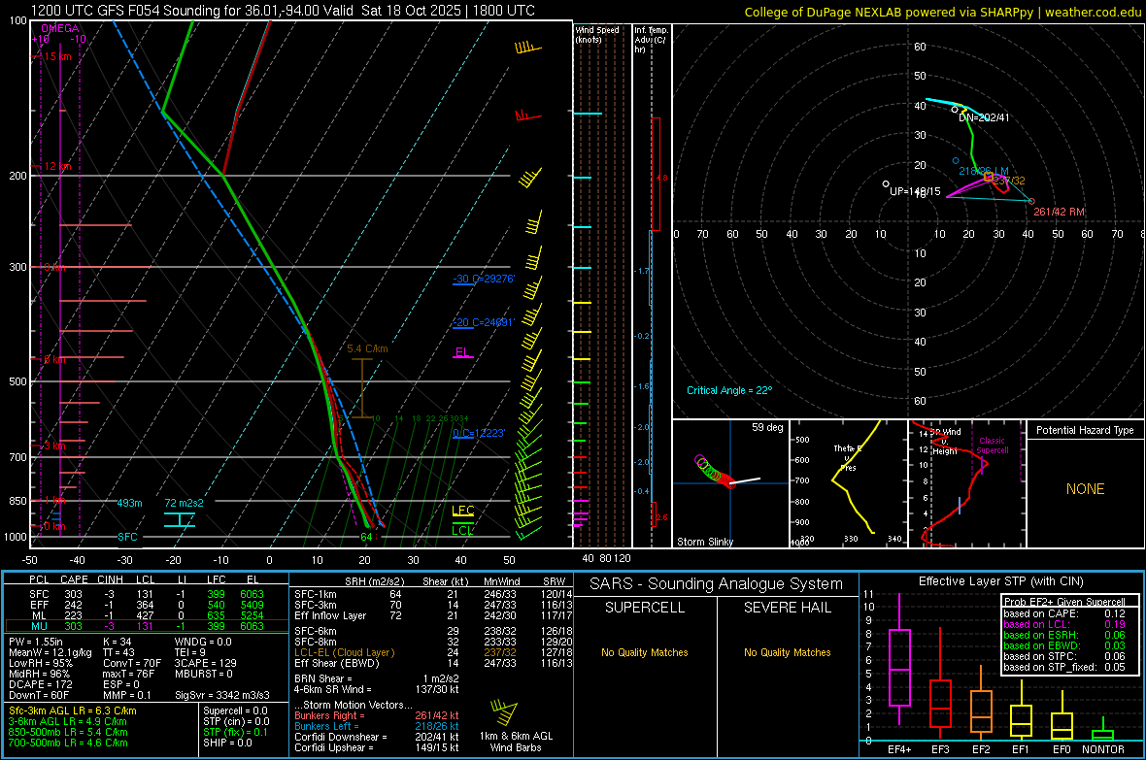Image resolution: width=1146 pixels, height=760 pixels.
Task: Click No Quality Matches under SEVERE HAIL
Action: 787,652
